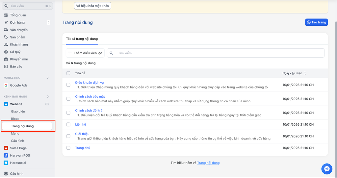Open Đơn hàng cart icon
The image size is (337, 178).
click(6, 22)
